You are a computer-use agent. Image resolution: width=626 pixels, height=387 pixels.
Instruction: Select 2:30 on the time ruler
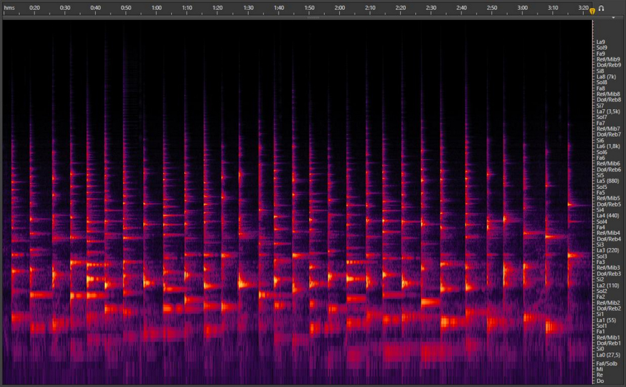tap(431, 8)
